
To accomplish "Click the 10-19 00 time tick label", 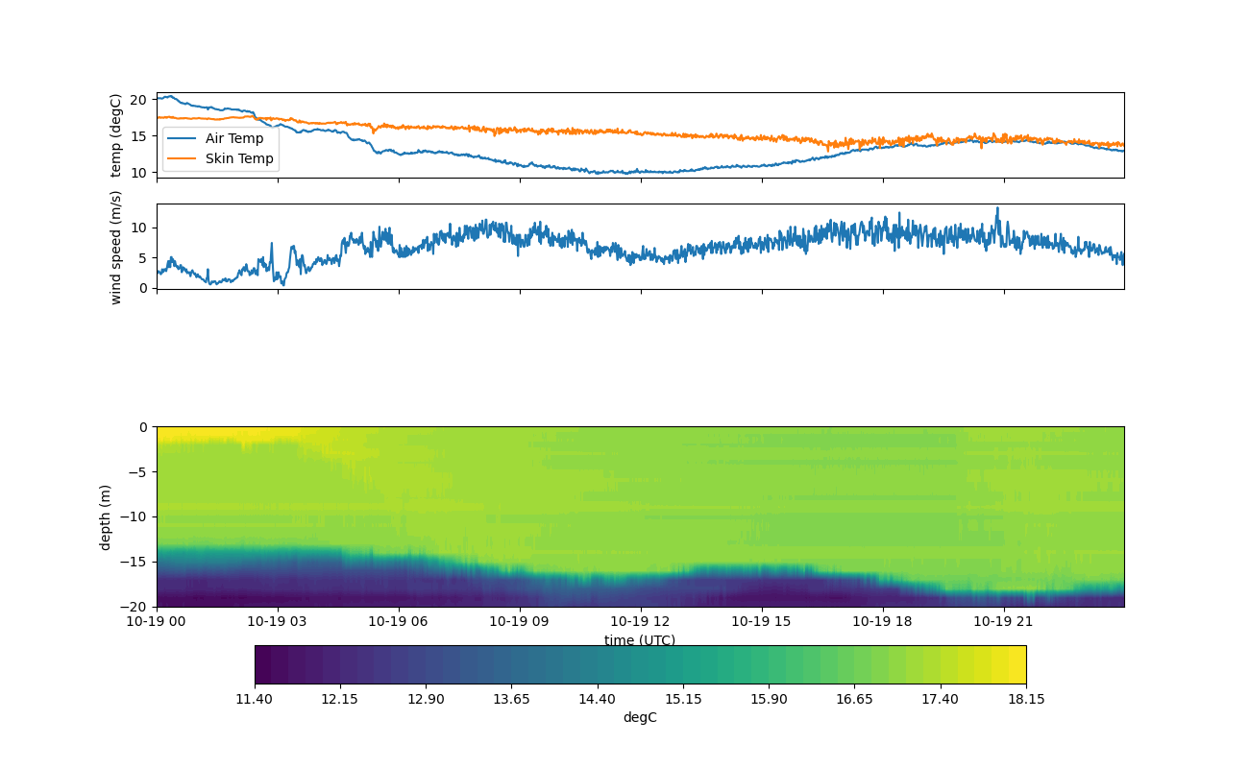I will pyautogui.click(x=158, y=621).
